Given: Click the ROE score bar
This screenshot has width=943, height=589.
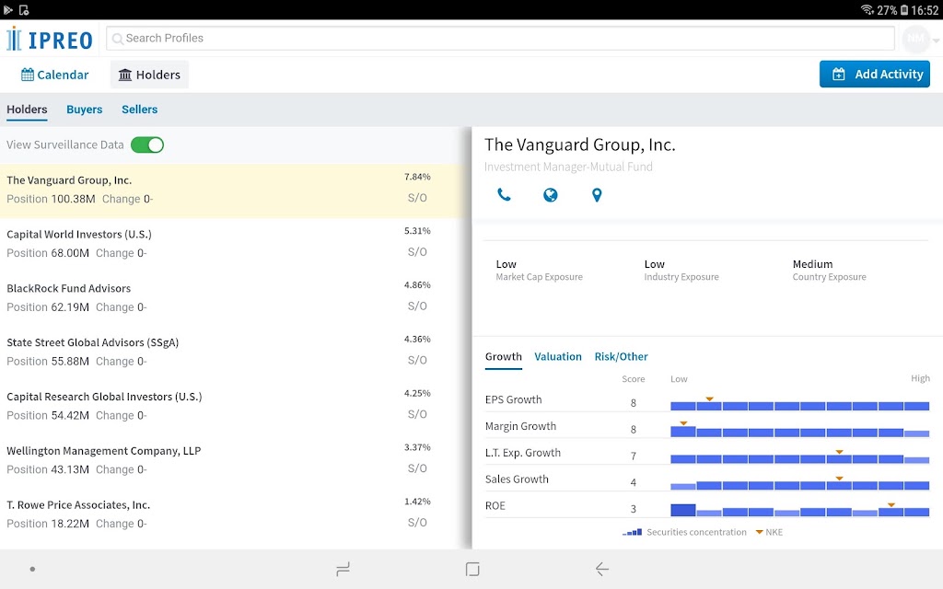Looking at the screenshot, I should (800, 510).
